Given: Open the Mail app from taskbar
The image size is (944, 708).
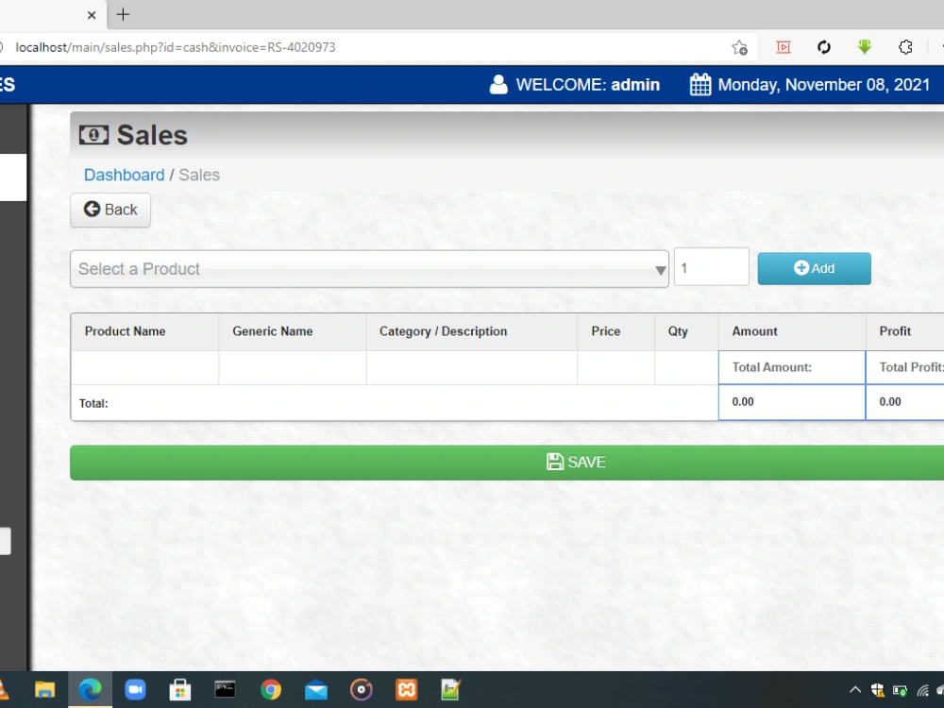Looking at the screenshot, I should click(x=316, y=690).
